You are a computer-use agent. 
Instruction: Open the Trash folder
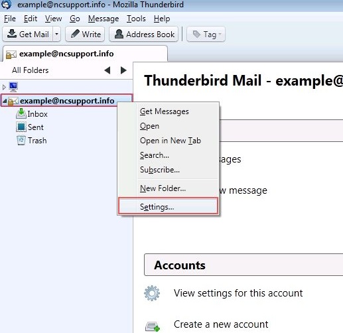(x=37, y=141)
